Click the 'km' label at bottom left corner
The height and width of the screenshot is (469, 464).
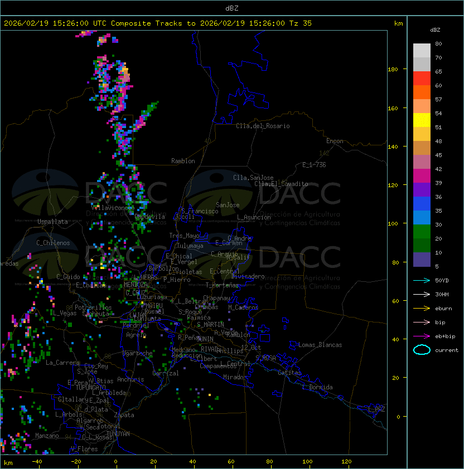tap(8, 463)
